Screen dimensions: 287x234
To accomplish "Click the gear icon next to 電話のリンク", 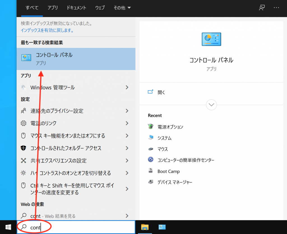I will 24,123.
